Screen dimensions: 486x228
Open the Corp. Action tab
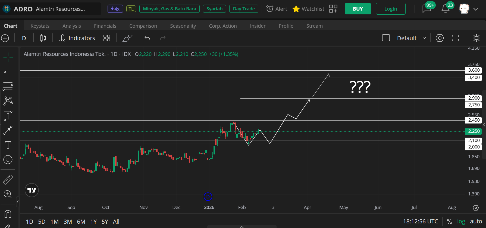pyautogui.click(x=223, y=26)
